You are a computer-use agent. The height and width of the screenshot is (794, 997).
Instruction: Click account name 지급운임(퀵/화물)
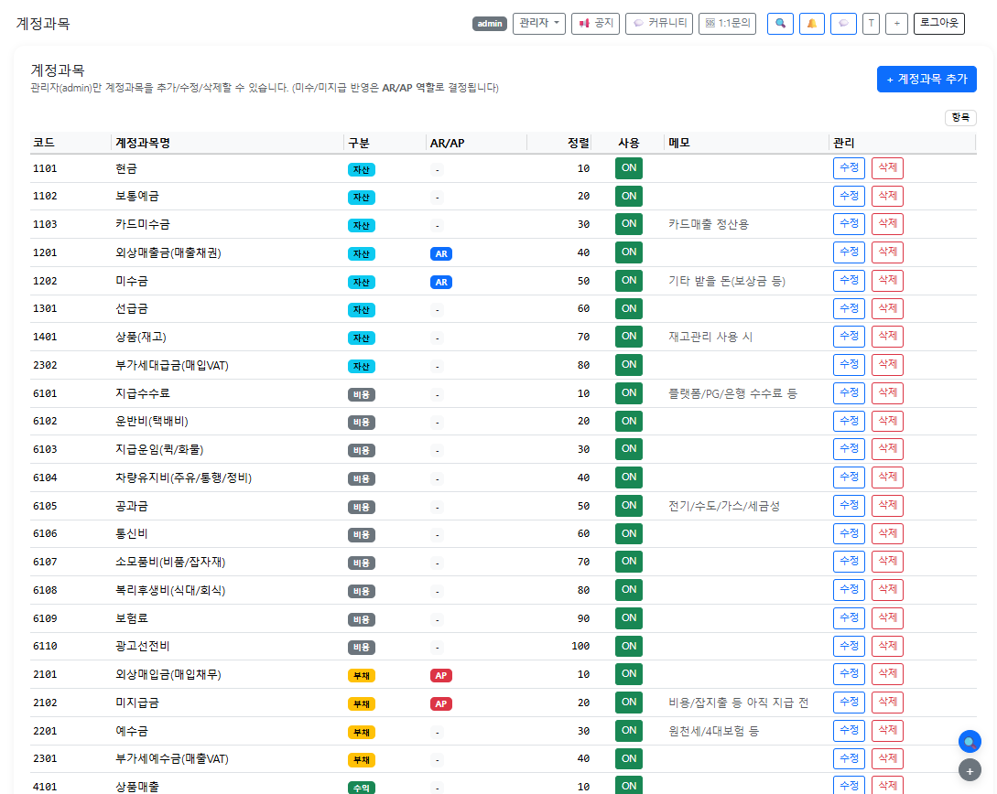pos(159,449)
